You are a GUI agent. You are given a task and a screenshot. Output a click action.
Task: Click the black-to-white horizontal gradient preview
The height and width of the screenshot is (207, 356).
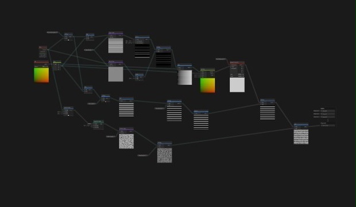(184, 78)
